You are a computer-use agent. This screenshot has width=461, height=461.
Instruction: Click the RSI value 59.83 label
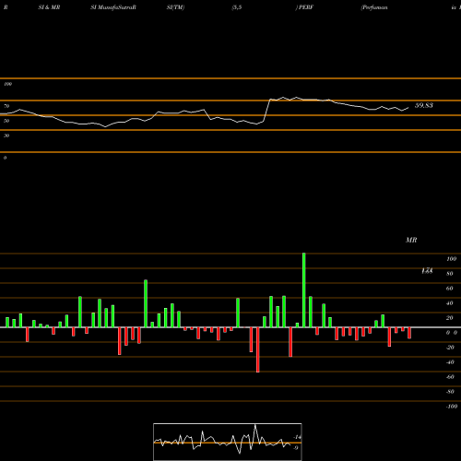424,105
